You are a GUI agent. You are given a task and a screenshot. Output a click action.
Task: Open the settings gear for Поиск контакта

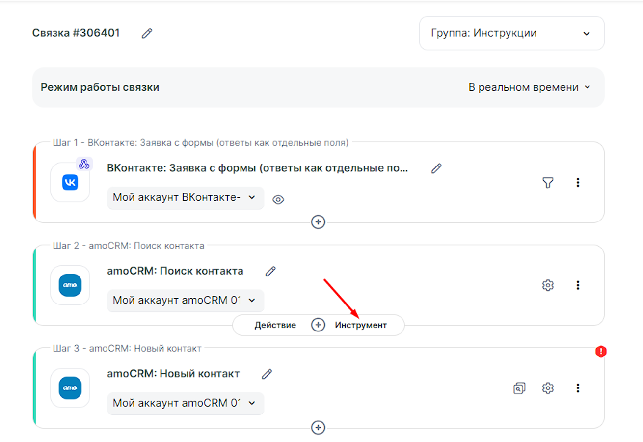tap(548, 285)
